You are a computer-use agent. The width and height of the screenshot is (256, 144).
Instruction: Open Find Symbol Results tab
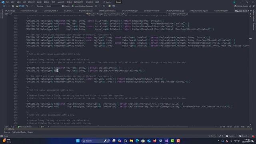19,132
